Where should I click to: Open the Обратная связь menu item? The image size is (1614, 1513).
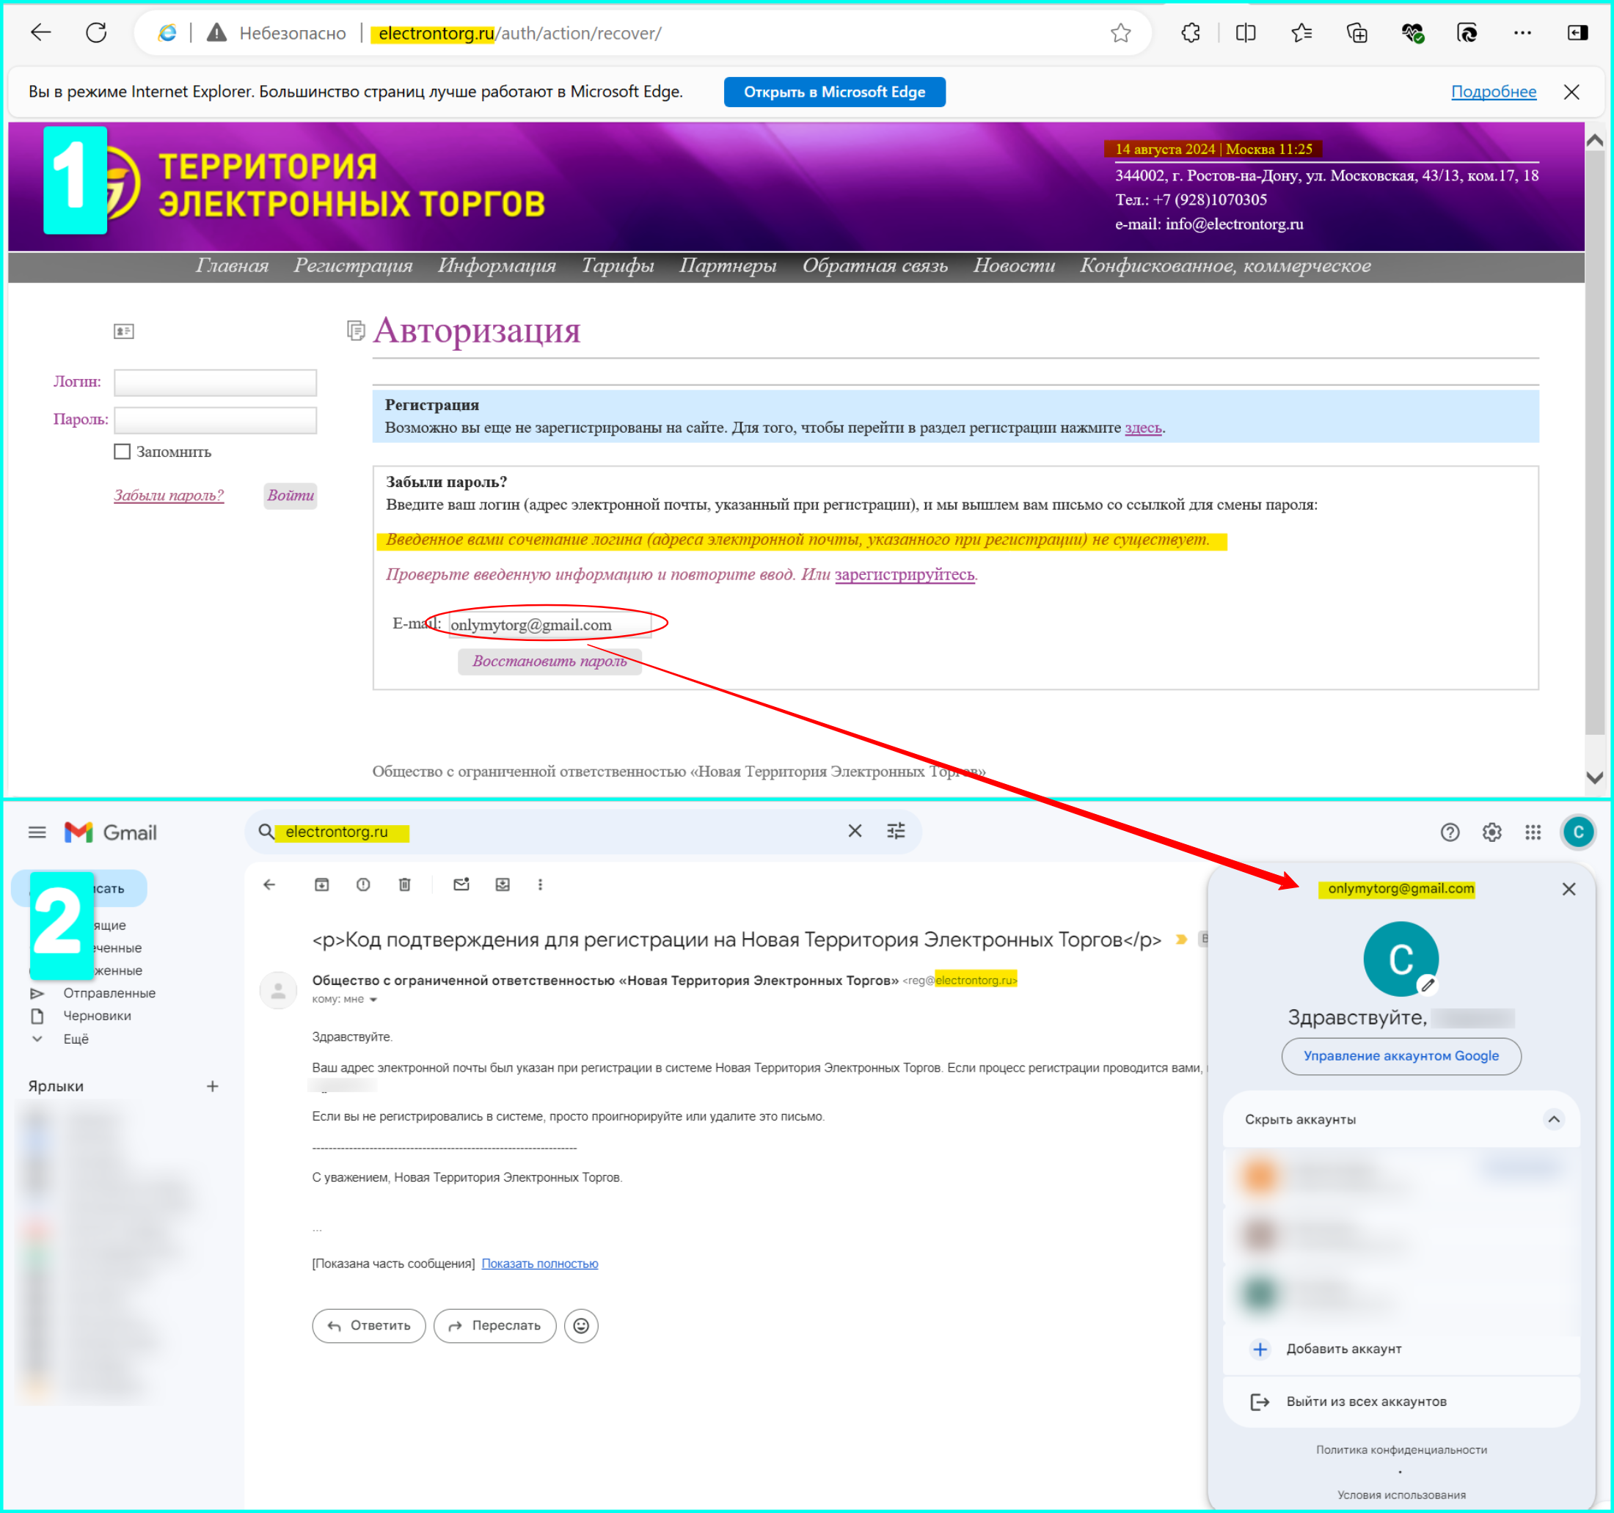[x=875, y=265]
